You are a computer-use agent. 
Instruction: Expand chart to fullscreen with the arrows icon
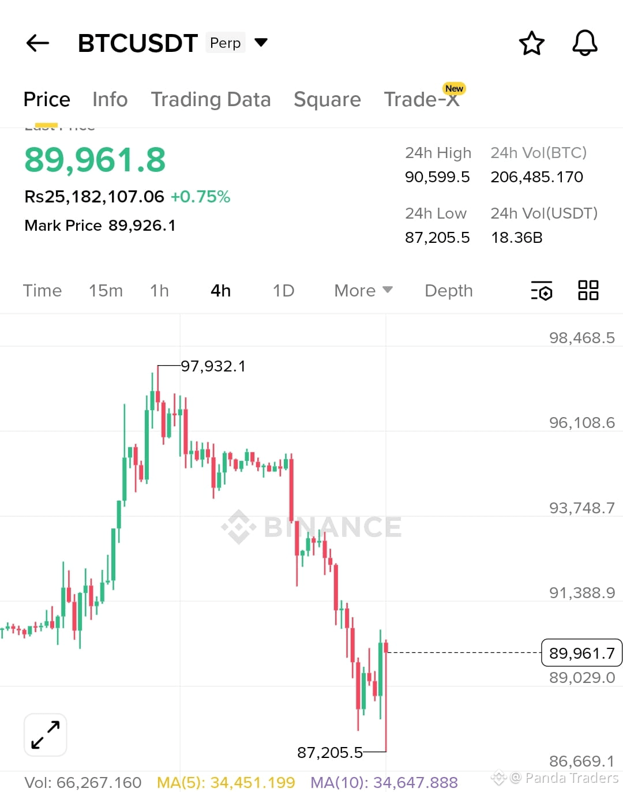(x=45, y=734)
